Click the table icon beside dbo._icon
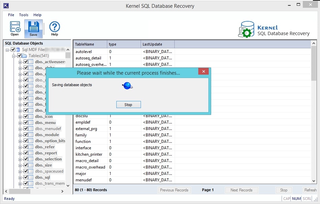 click(x=31, y=117)
